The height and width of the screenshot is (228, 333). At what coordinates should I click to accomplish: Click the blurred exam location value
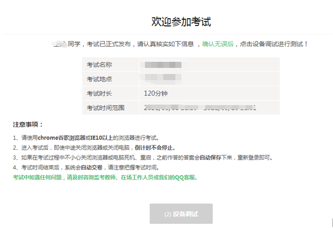click(x=161, y=79)
